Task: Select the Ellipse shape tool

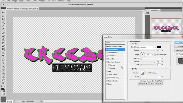Action: [x=3, y=70]
